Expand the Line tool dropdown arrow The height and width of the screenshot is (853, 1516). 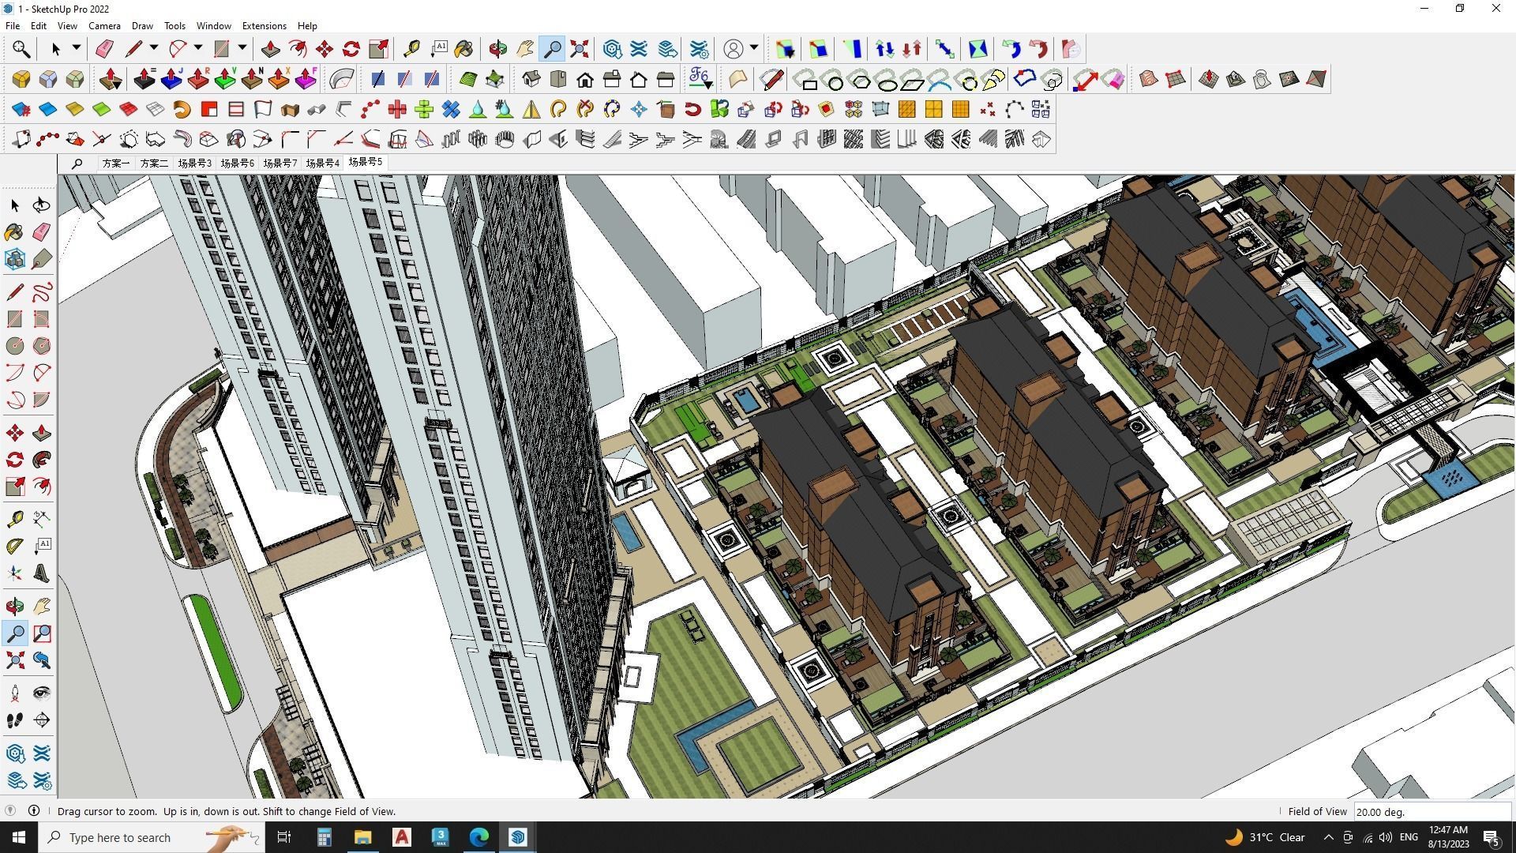[x=153, y=48]
